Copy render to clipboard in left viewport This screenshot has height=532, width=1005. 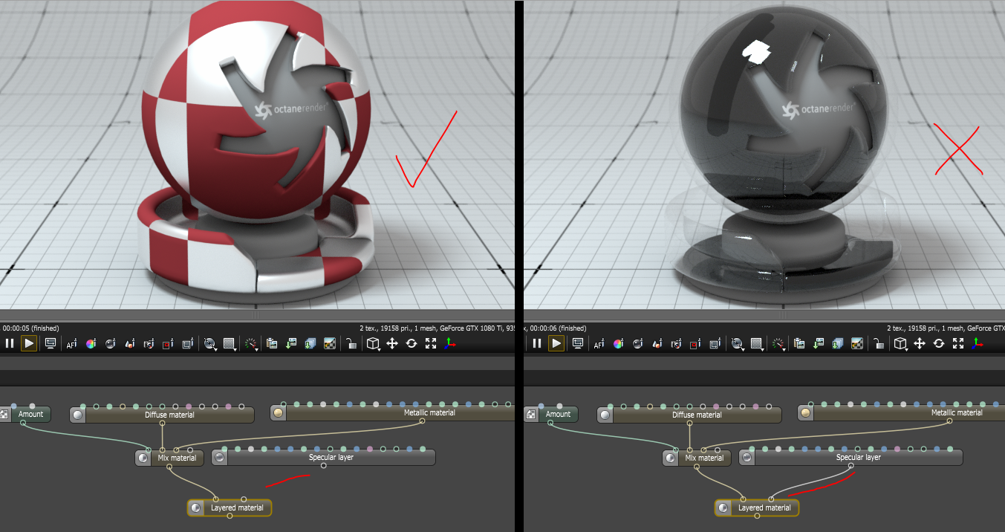coord(271,343)
